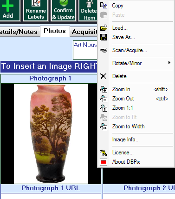
Task: Expand the Rotate/Mirror submenu arrow
Action: (x=169, y=63)
